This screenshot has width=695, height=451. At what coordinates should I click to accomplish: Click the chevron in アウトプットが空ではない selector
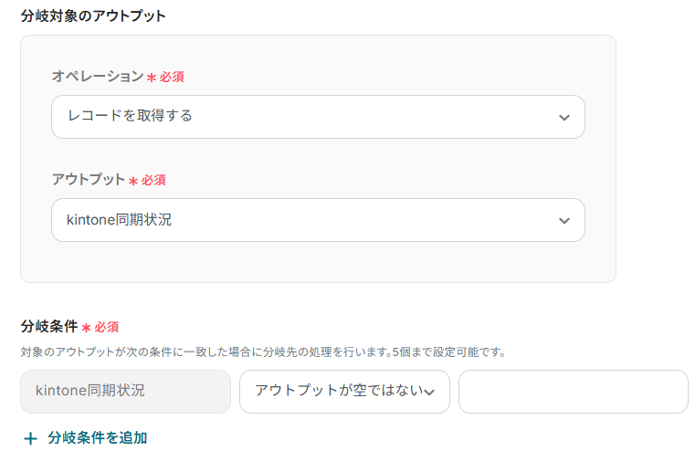(x=429, y=392)
